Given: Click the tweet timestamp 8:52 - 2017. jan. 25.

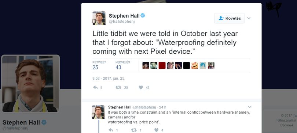Looking at the screenshot, I should [x=109, y=79].
